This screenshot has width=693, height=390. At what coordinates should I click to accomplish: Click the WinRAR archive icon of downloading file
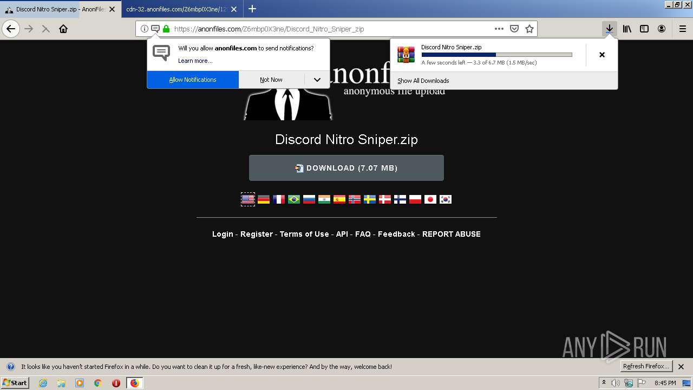pos(406,55)
